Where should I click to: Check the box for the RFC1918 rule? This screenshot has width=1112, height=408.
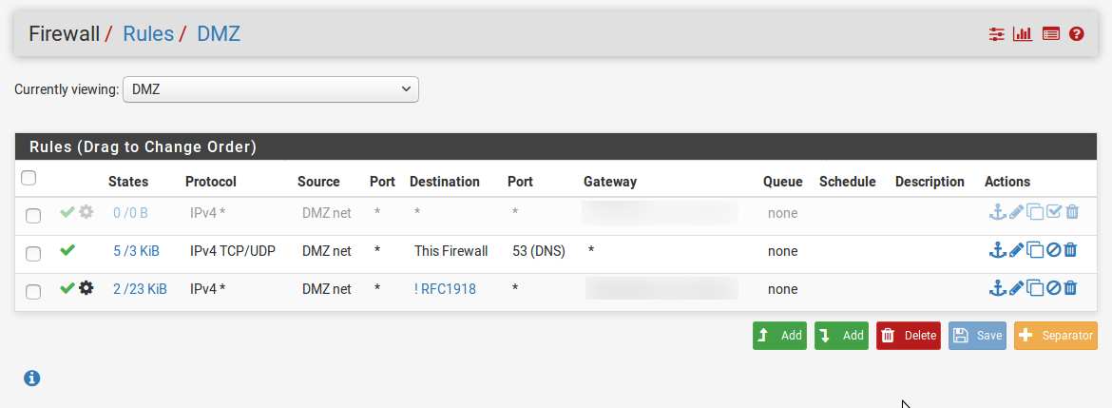pos(33,292)
